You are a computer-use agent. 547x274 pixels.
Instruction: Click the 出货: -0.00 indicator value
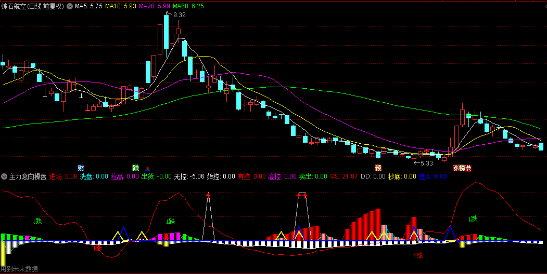(x=156, y=176)
